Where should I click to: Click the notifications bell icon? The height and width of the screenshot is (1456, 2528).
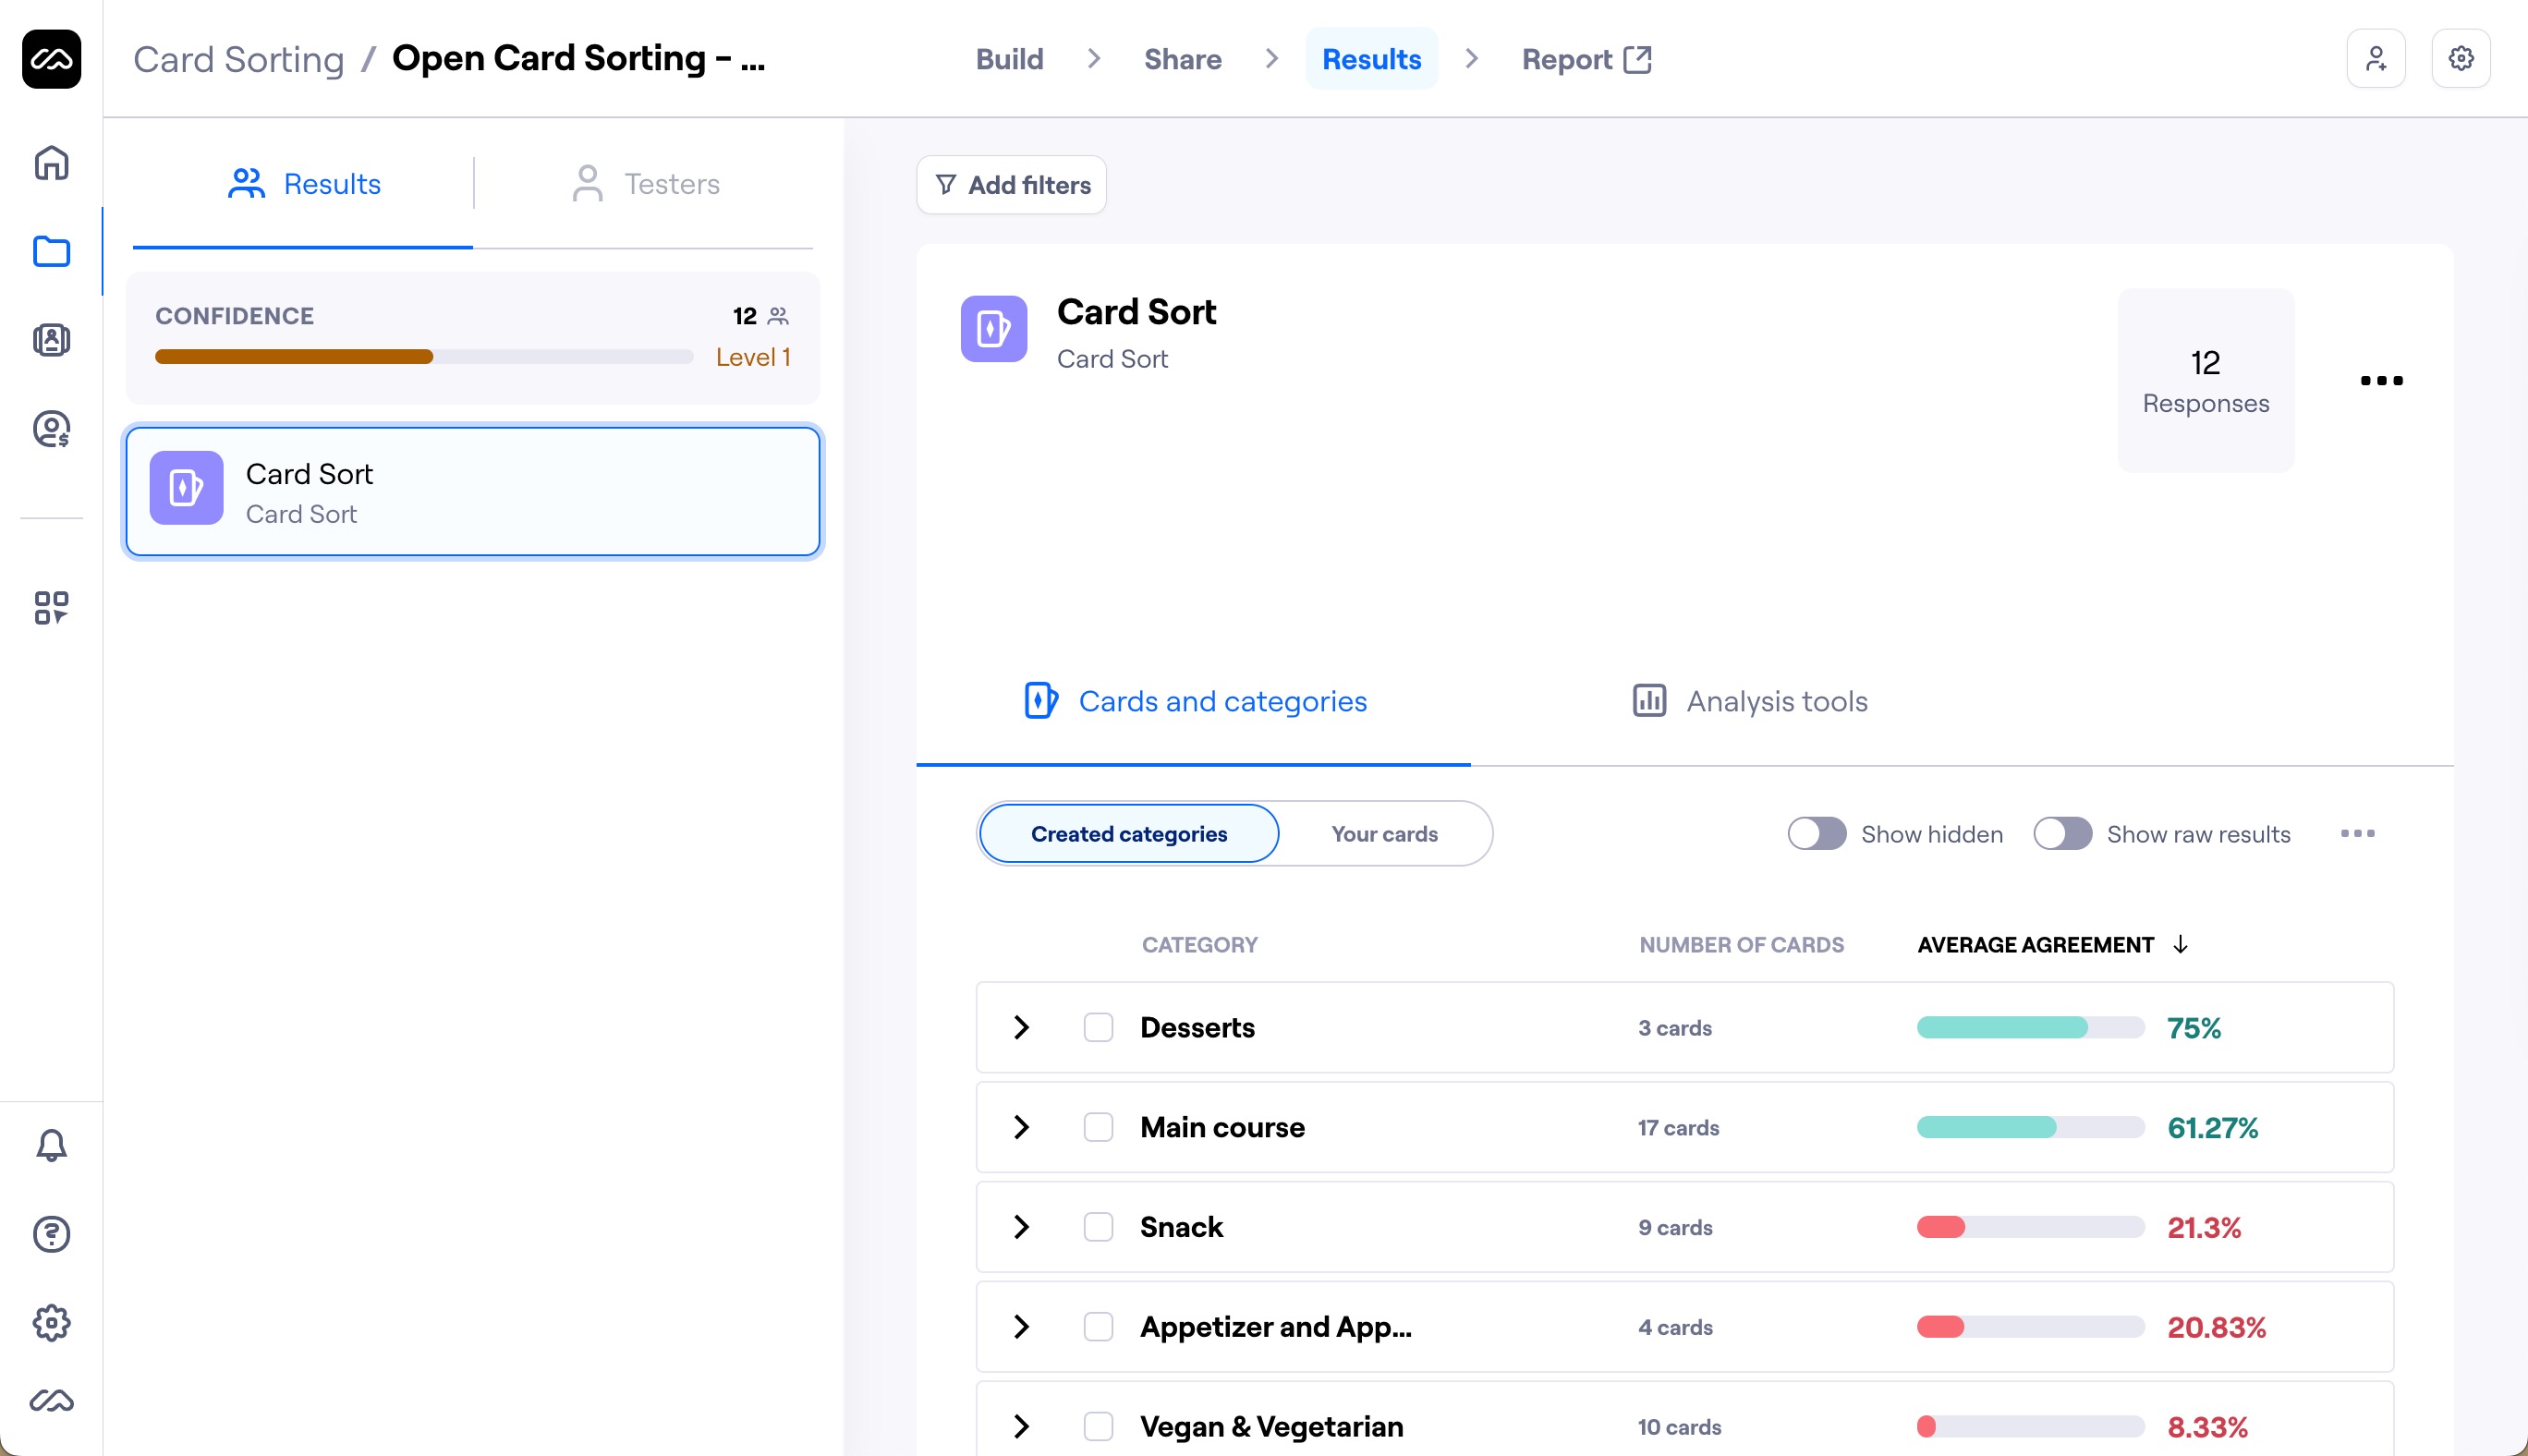coord(51,1145)
